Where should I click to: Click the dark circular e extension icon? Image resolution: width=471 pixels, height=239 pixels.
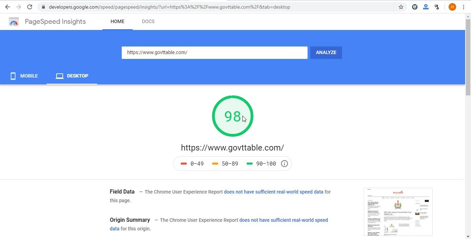click(x=415, y=7)
